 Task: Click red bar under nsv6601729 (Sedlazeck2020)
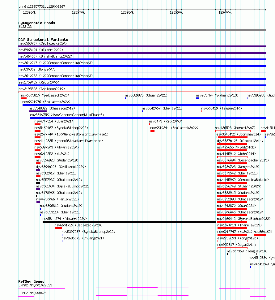point(58,229)
